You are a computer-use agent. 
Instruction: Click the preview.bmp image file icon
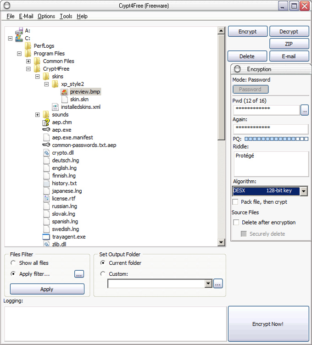[x=65, y=92]
